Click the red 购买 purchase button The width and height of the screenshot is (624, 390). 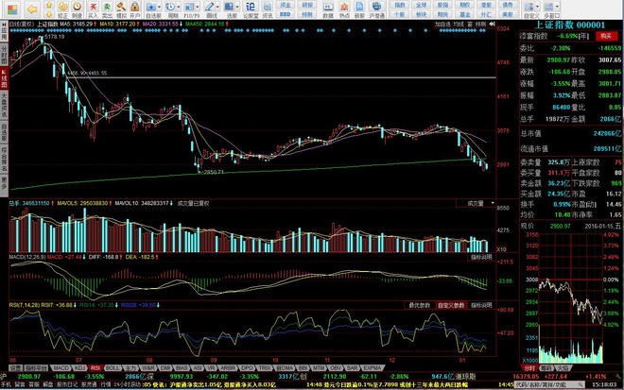[x=606, y=36]
